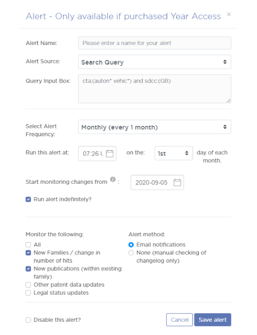Grab the resize handle of Query Input Box
The width and height of the screenshot is (257, 335).
point(228,100)
